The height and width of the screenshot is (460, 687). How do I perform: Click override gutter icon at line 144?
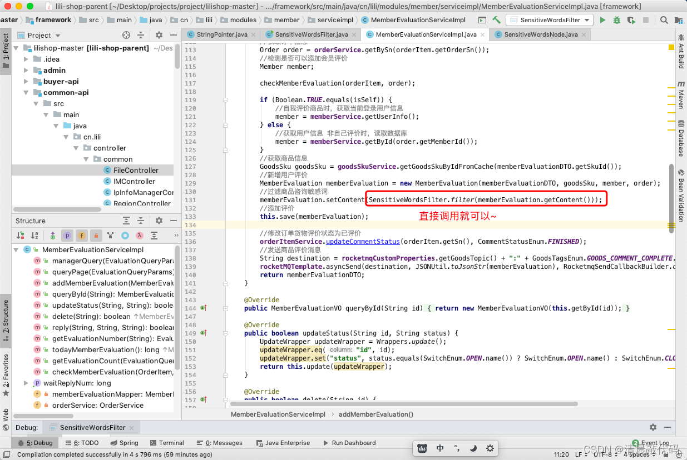coord(204,308)
